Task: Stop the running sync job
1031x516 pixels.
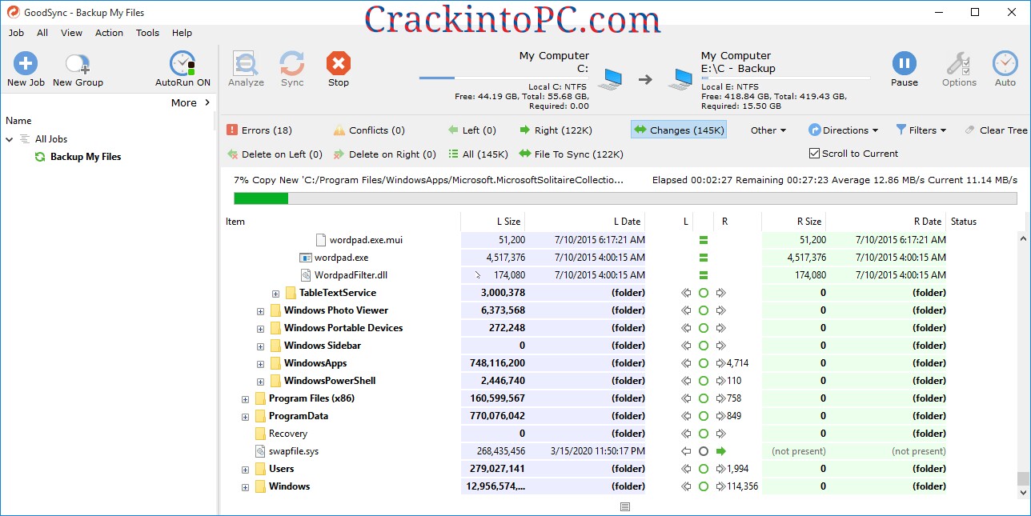Action: (339, 63)
